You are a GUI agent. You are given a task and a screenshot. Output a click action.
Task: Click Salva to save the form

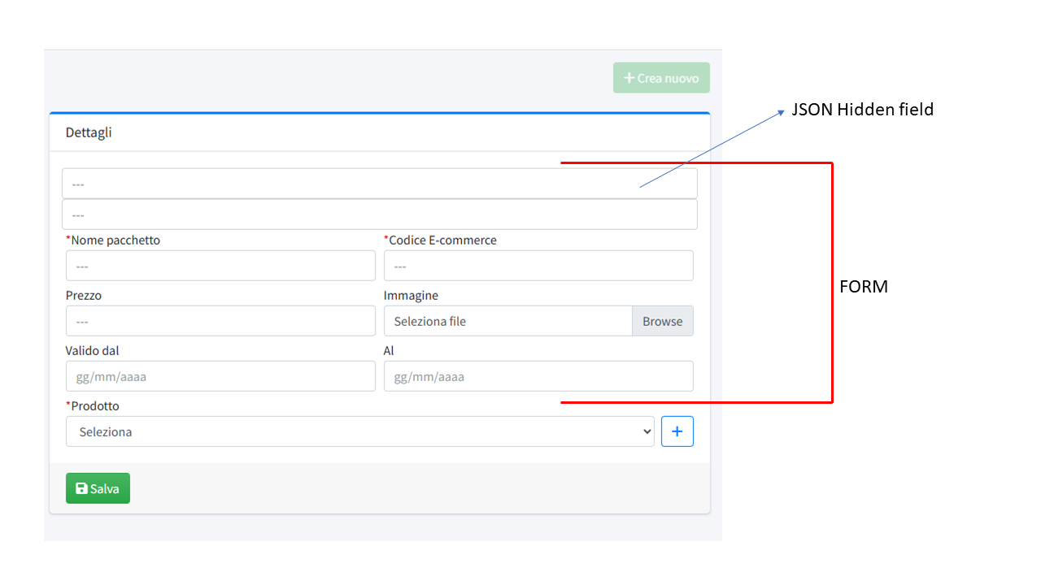(x=98, y=487)
